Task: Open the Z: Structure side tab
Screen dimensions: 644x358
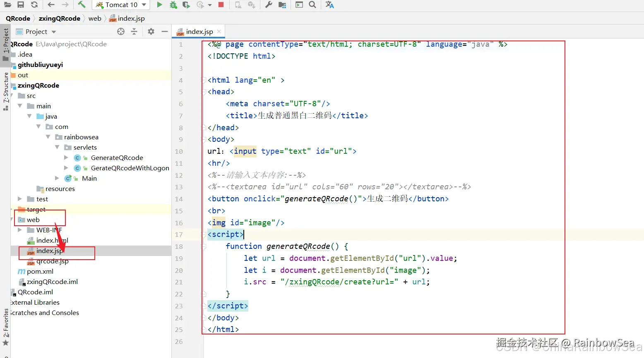Action: [x=5, y=91]
